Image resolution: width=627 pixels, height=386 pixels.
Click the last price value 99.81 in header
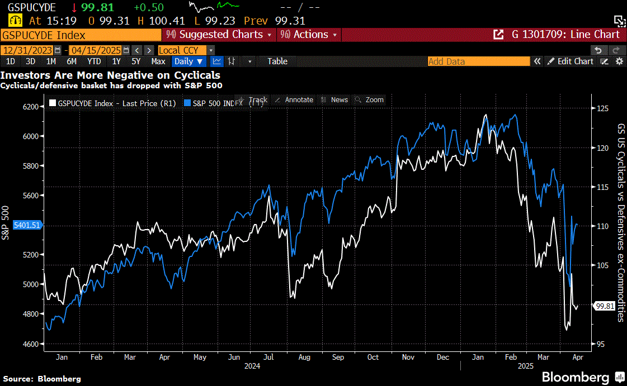(97, 7)
